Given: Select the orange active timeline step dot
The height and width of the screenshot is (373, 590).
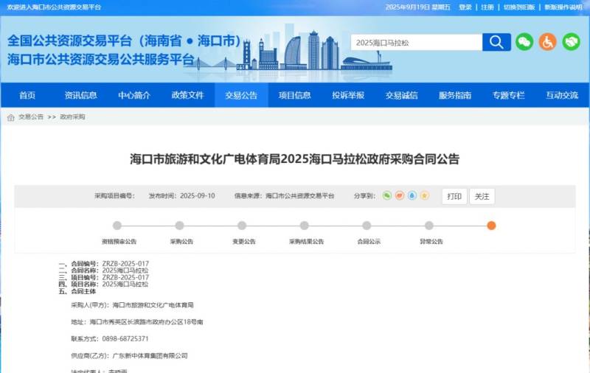Looking at the screenshot, I should coord(491,226).
